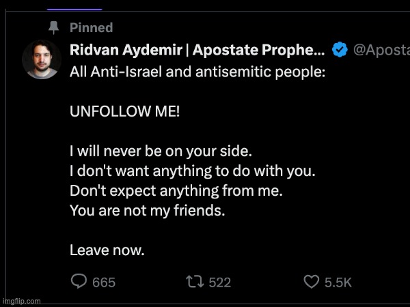Click the purple active tab underline
410x307 pixels.
[74, 10]
